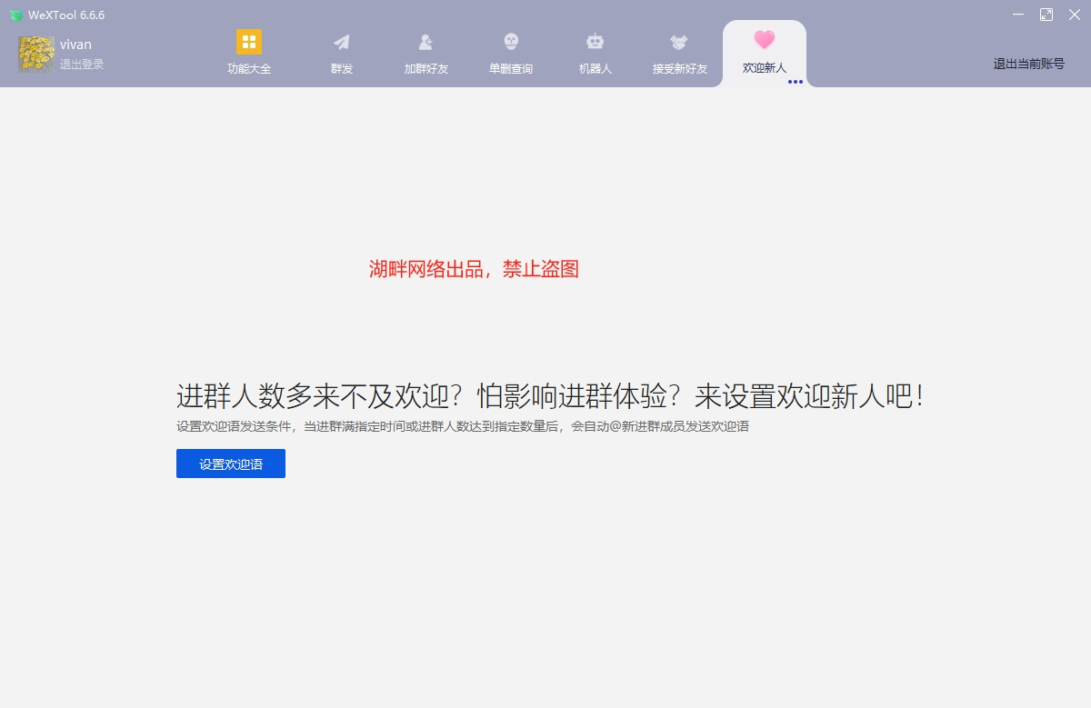Select the 接受新好友 accept-friends tool
This screenshot has height=708, width=1091.
pyautogui.click(x=677, y=52)
